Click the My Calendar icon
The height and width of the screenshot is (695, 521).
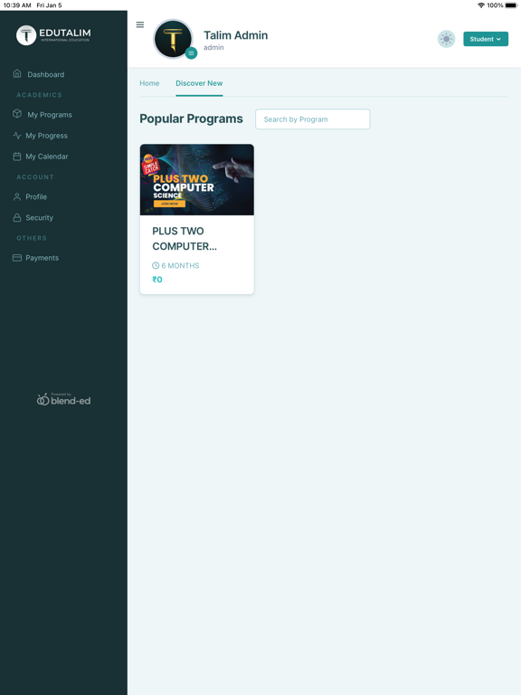coord(17,157)
